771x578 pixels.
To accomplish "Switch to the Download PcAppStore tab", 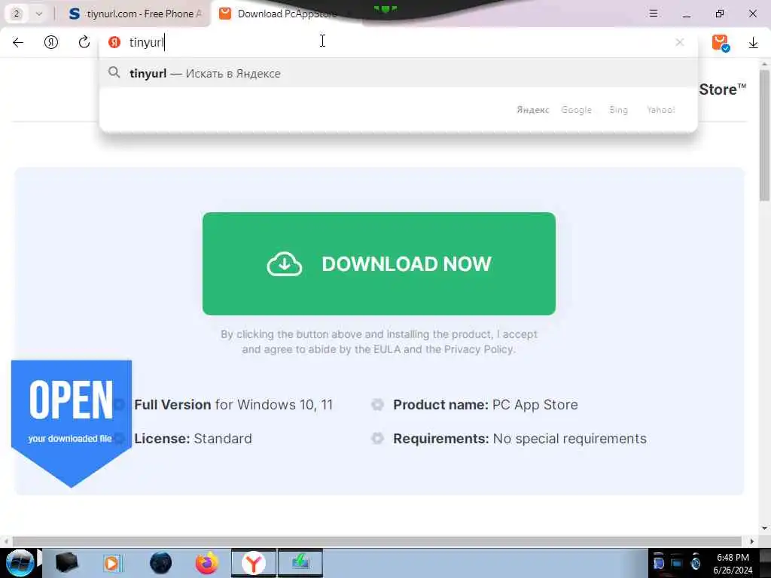I will [285, 14].
